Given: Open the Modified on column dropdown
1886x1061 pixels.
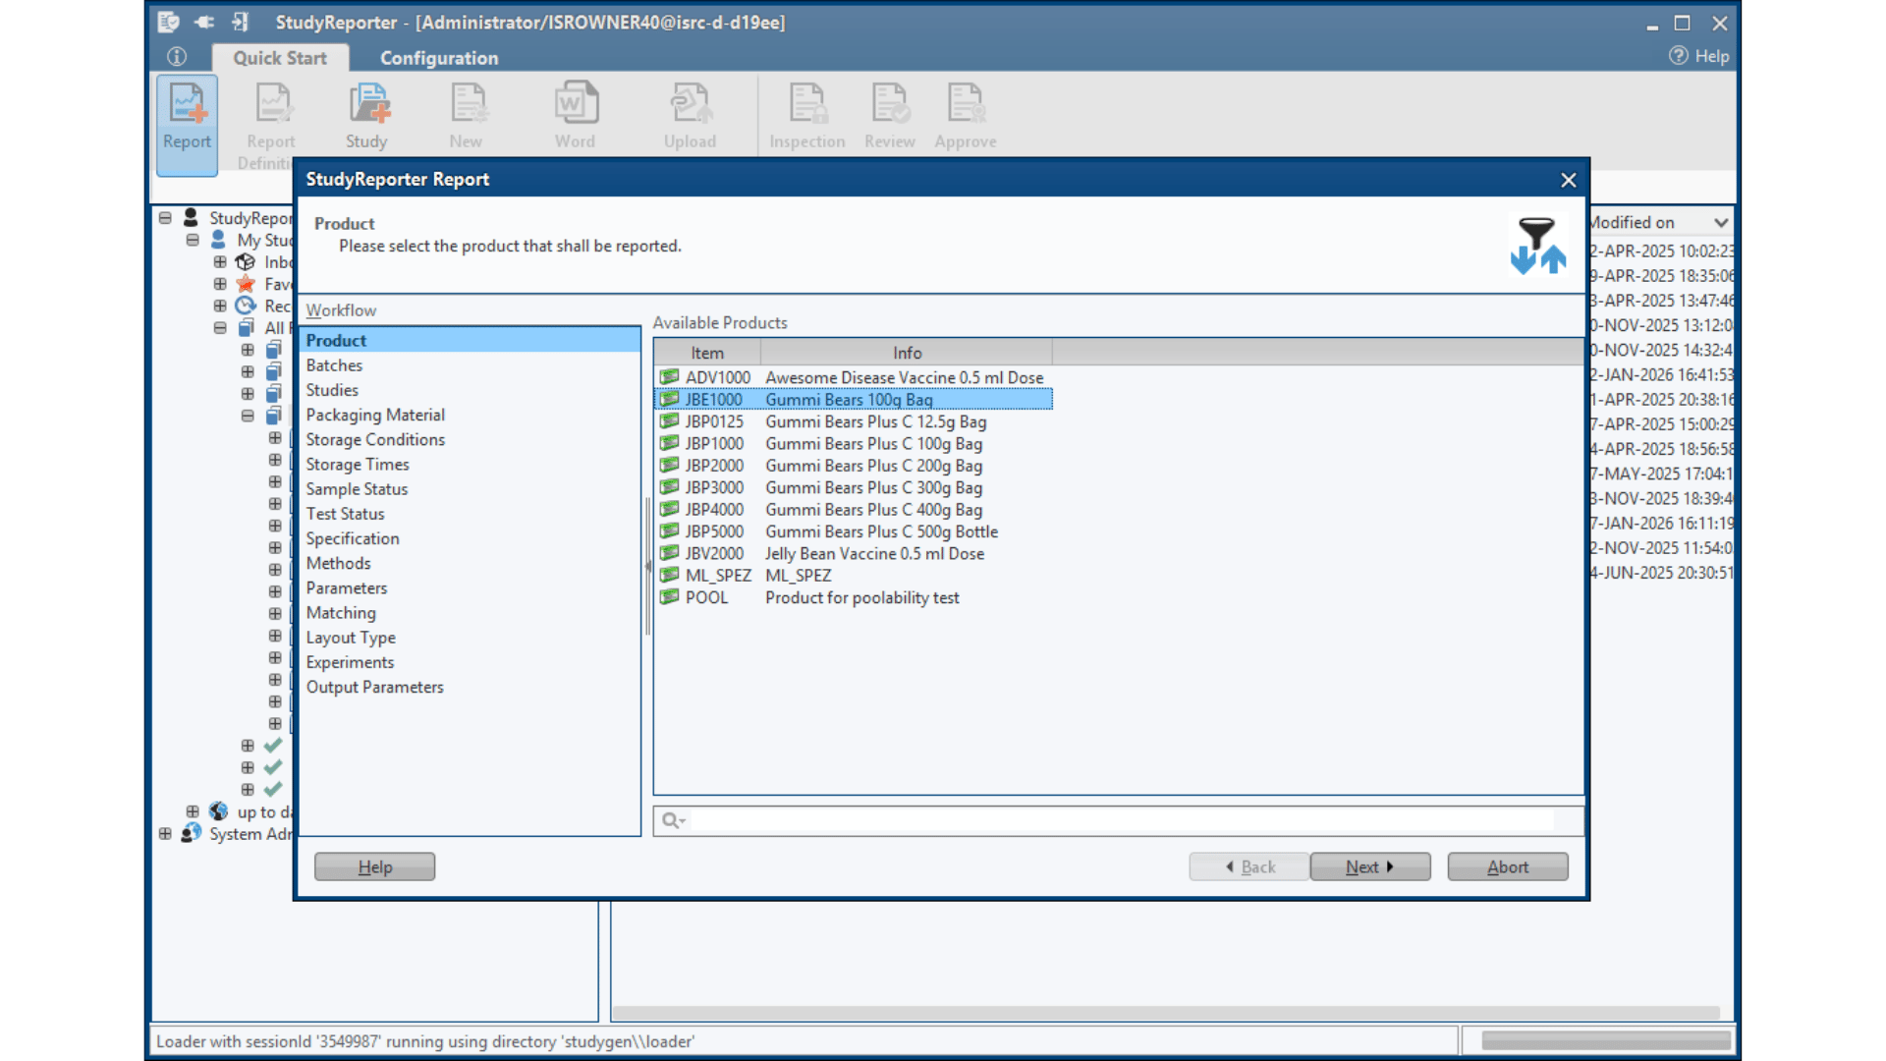Looking at the screenshot, I should point(1720,223).
